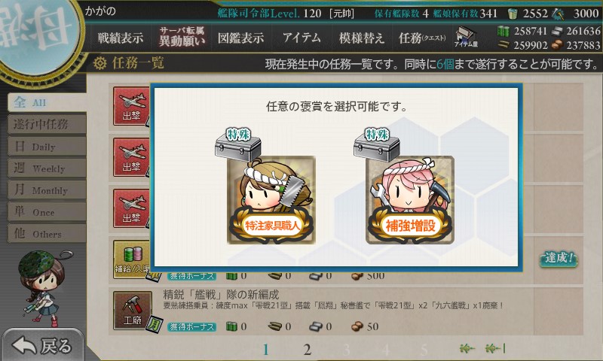Open the アイテム屋 shop icon
The width and height of the screenshot is (603, 361).
pos(465,37)
